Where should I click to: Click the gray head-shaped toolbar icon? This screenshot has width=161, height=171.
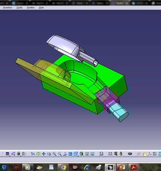(x=18, y=153)
